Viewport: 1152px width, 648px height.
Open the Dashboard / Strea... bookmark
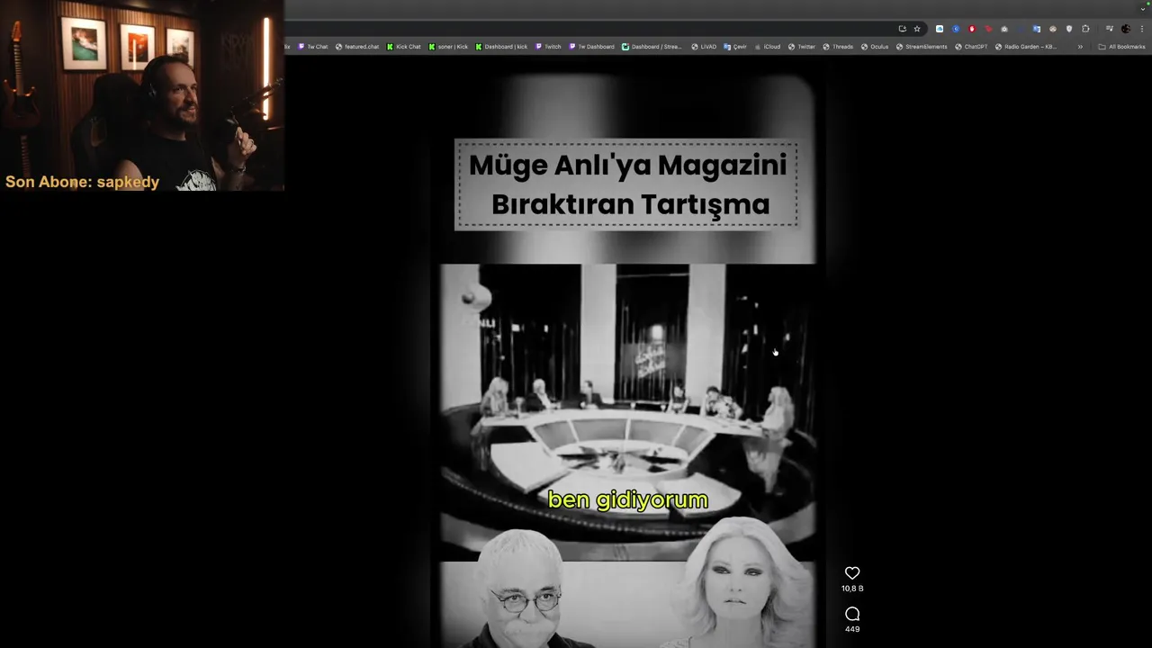click(x=652, y=47)
